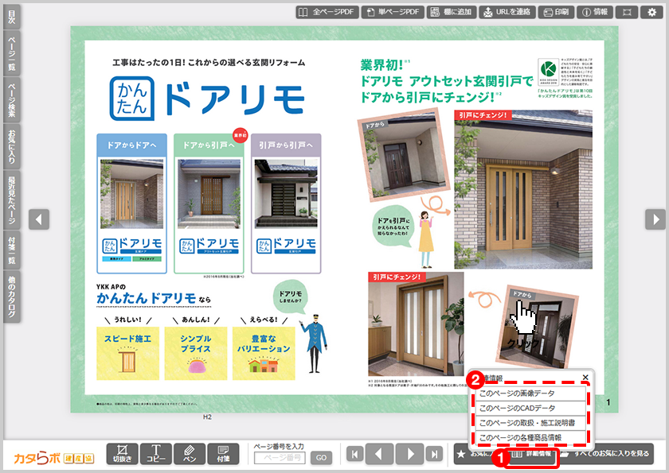669x473 pixels.
Task: Add catalog to shelf with 棚に追加
Action: [x=451, y=12]
